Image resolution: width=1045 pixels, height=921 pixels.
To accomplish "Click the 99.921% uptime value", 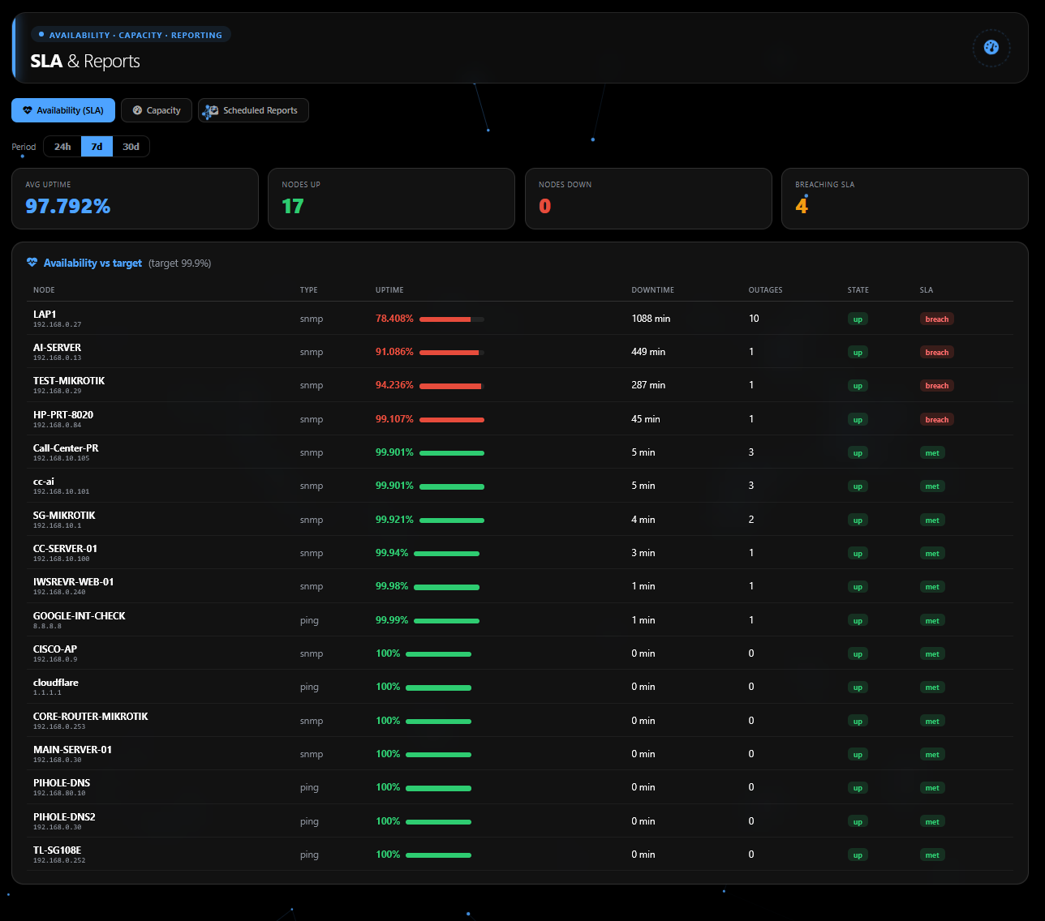I will pos(394,520).
